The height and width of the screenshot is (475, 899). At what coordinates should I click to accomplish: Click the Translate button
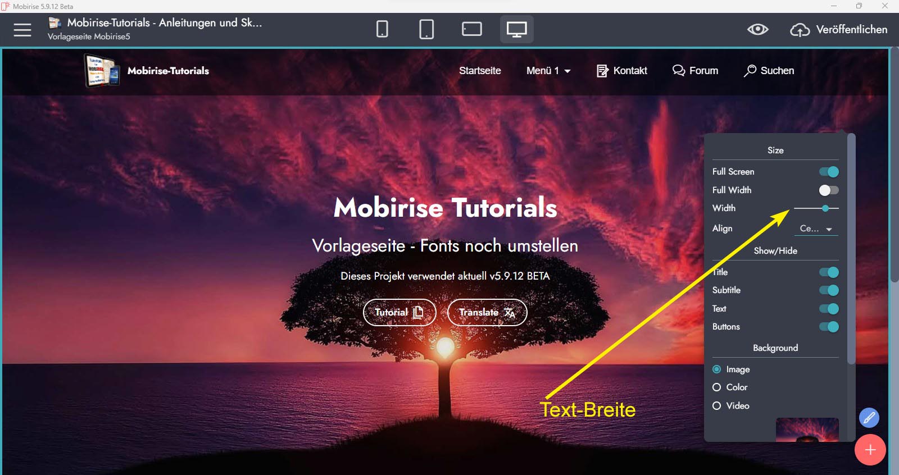click(x=487, y=312)
